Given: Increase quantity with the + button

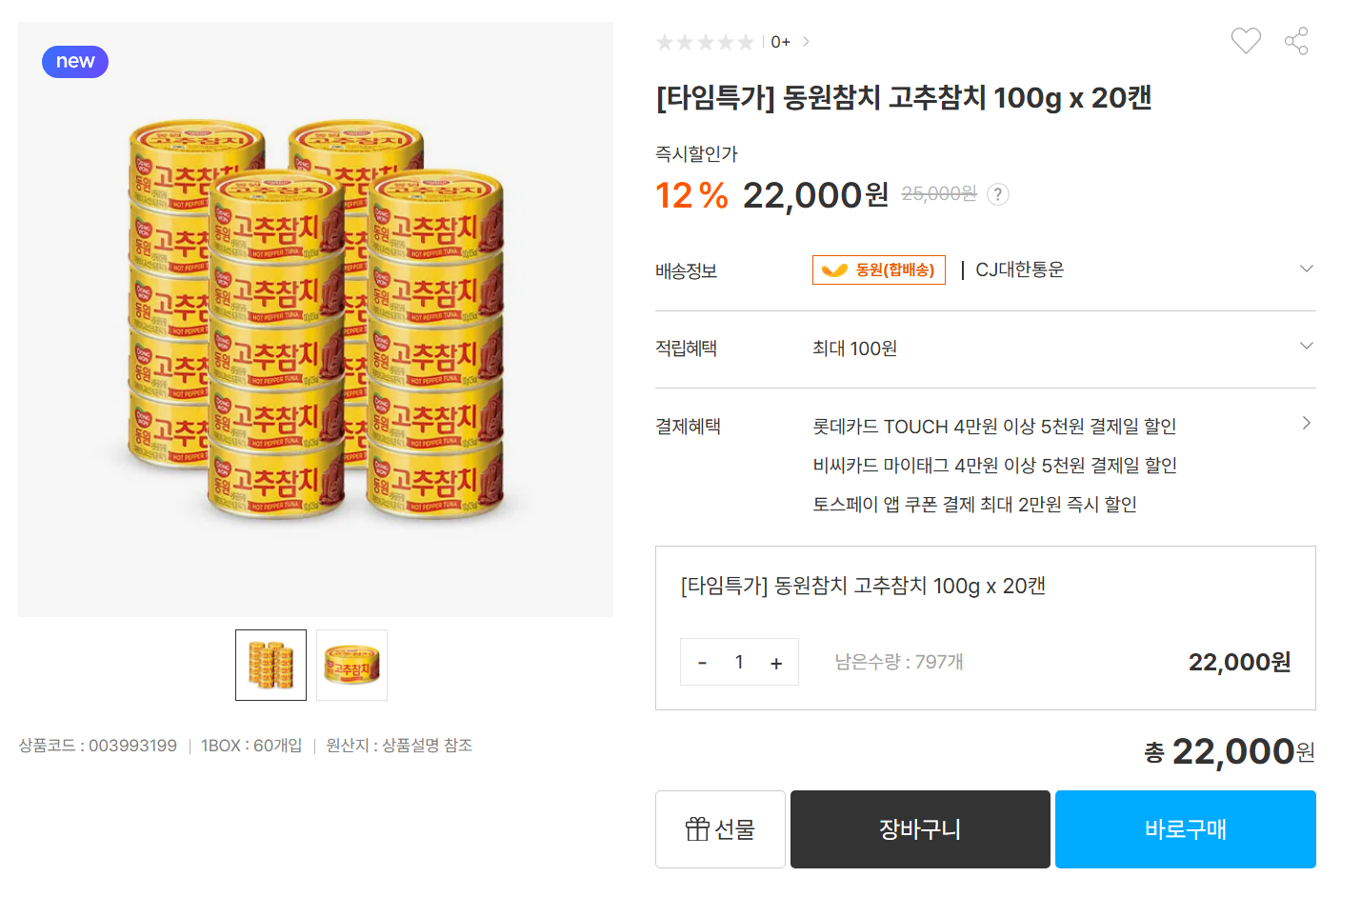Looking at the screenshot, I should 776,661.
